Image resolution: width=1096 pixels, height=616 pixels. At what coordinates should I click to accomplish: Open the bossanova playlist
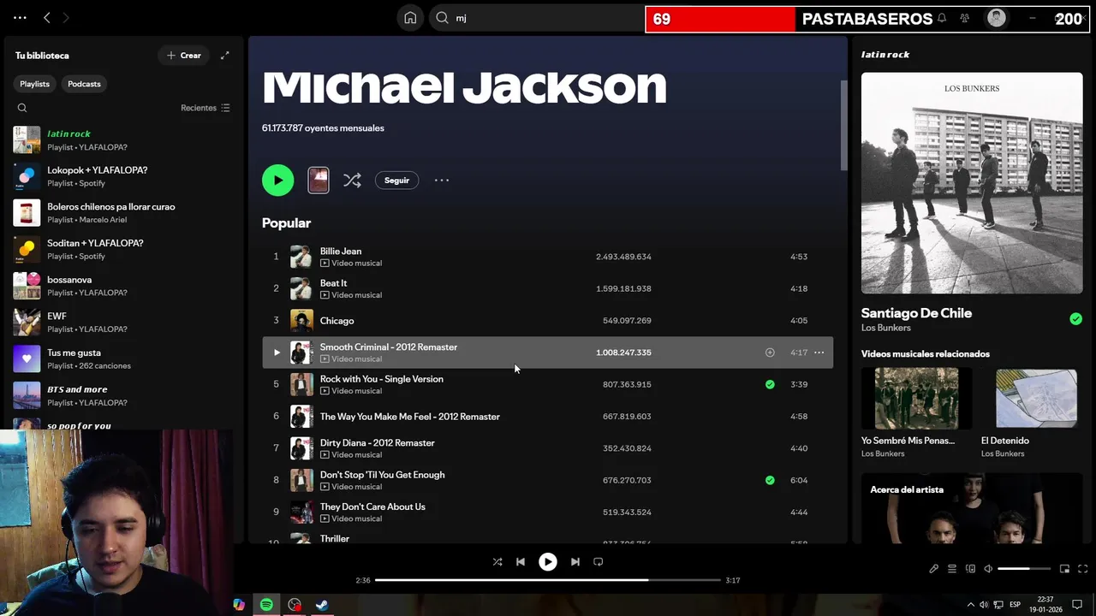coord(124,286)
